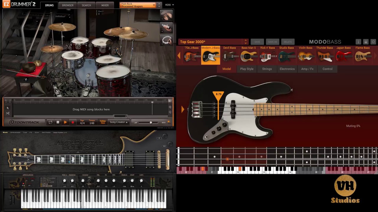378x212 pixels.
Task: Click the Save preset button
Action: pos(257,42)
